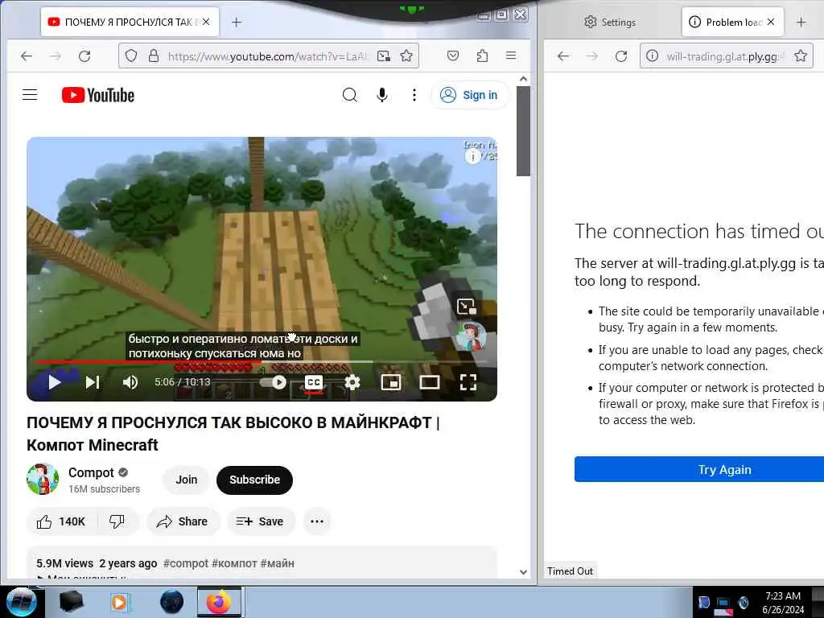Click the will-trading.gl.at.ply.gg address field

click(725, 56)
